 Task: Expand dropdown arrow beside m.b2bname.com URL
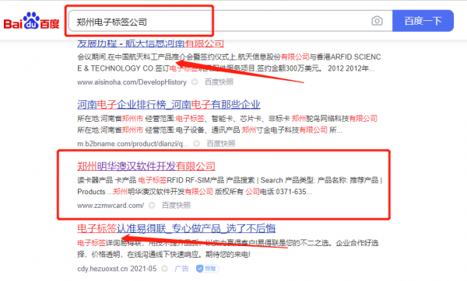[197, 144]
